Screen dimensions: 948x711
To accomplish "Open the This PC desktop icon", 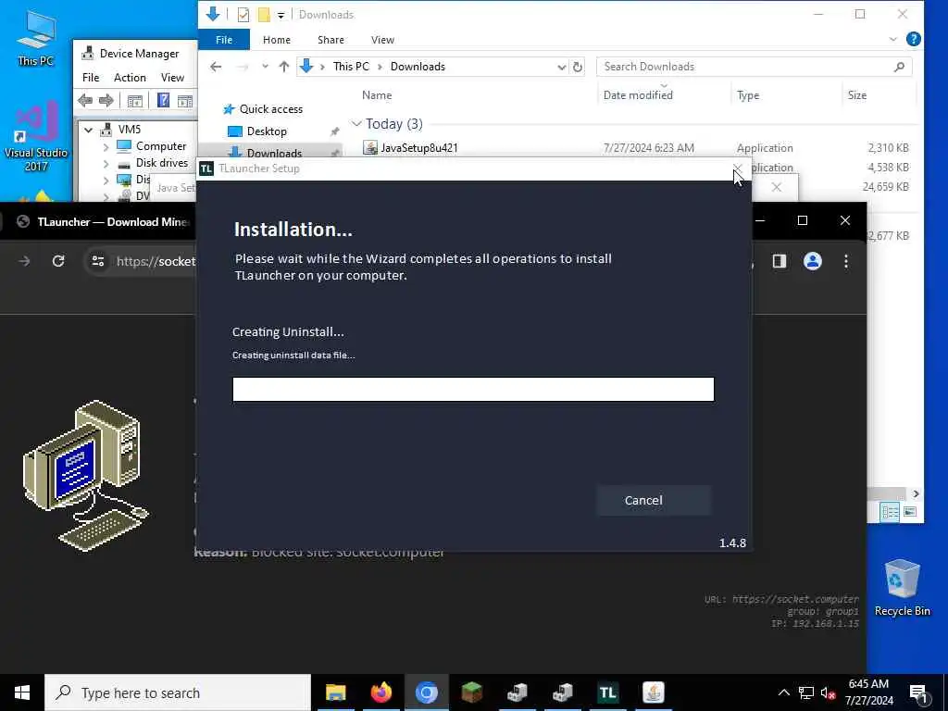I will pyautogui.click(x=36, y=39).
